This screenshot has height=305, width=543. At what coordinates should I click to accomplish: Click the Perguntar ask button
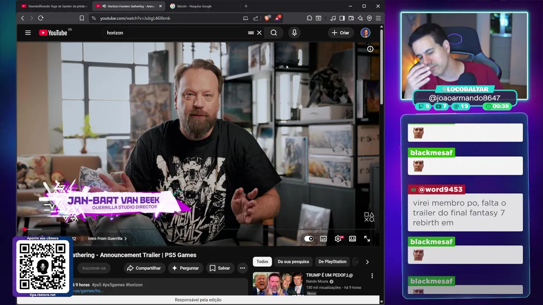[185, 268]
